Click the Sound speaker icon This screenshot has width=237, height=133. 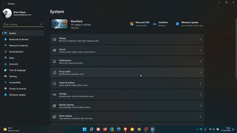(54, 50)
